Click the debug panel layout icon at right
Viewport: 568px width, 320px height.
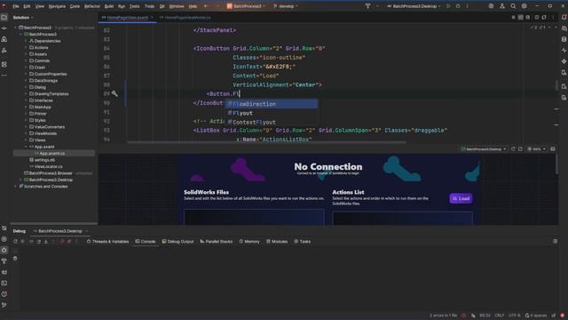(x=555, y=241)
